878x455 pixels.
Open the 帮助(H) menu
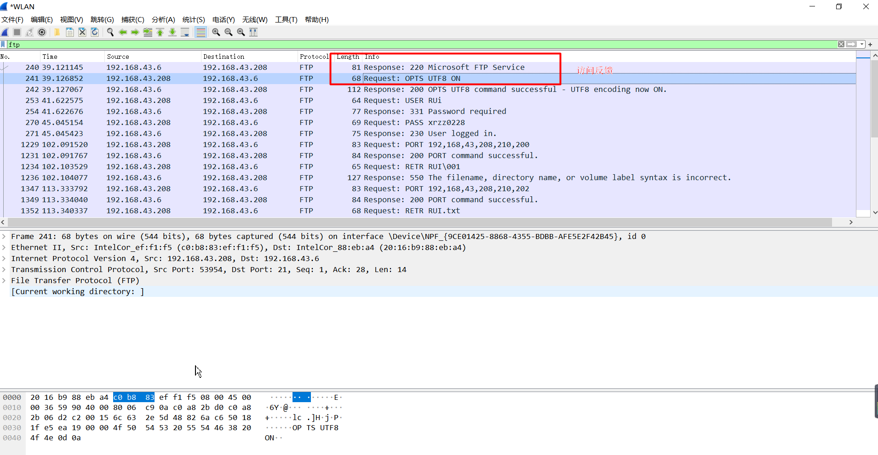tap(317, 20)
